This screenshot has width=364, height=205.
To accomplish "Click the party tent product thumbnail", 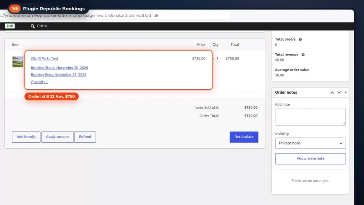I will (18, 62).
